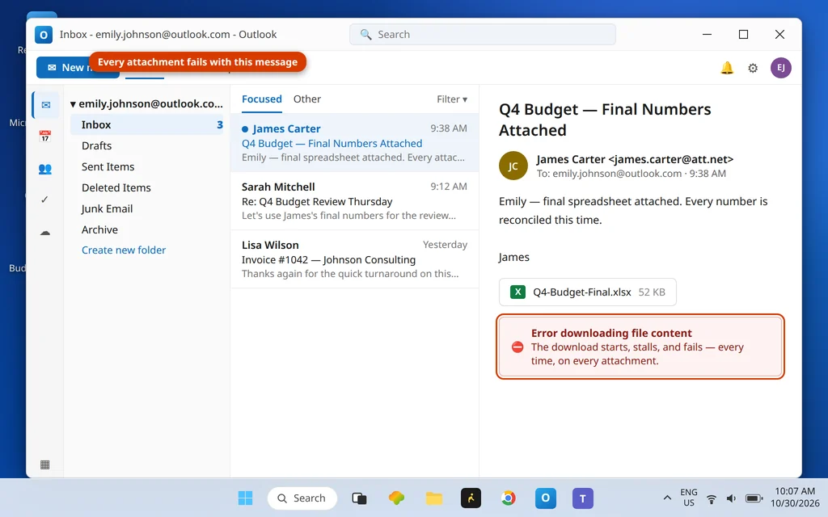Open the Deleted Items folder
This screenshot has width=828, height=517.
[147, 187]
